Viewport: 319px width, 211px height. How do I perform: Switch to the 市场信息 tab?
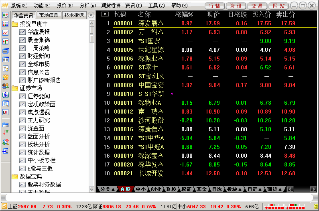tap(49, 15)
